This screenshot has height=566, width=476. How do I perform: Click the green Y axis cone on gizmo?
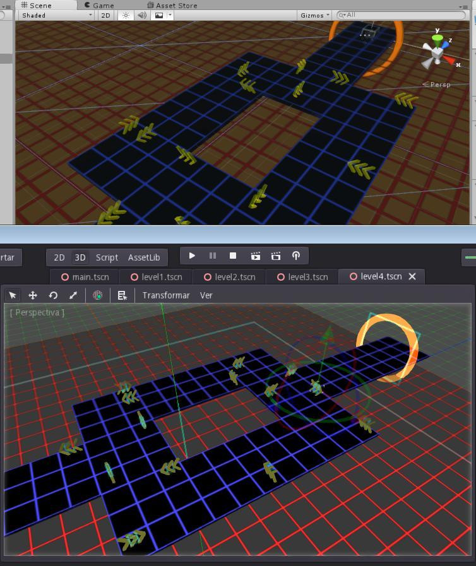click(437, 38)
